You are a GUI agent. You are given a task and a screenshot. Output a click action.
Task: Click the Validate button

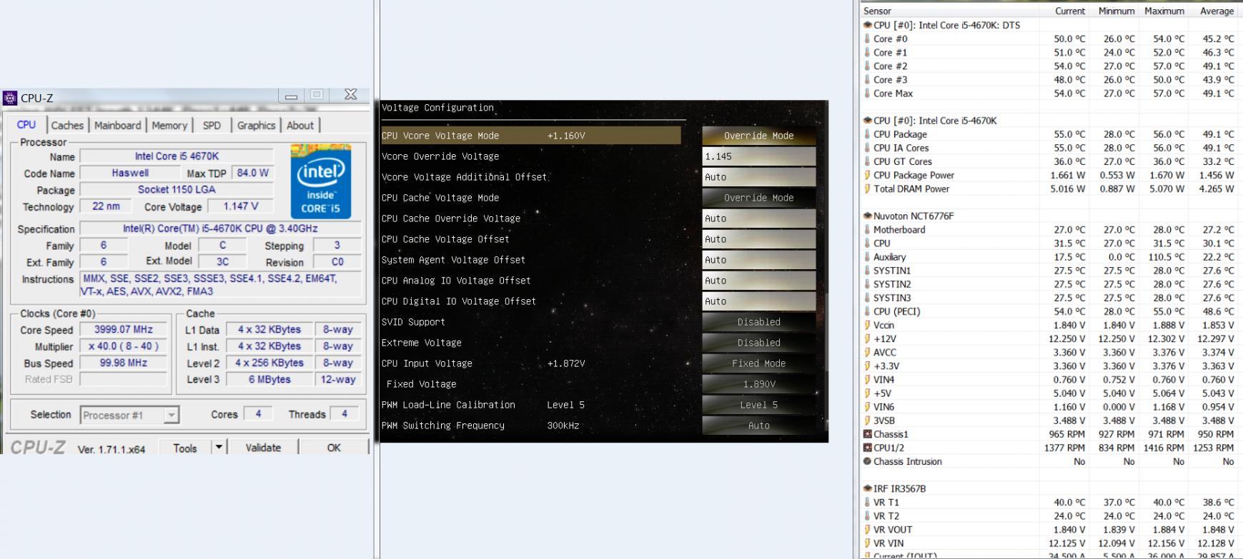click(263, 448)
